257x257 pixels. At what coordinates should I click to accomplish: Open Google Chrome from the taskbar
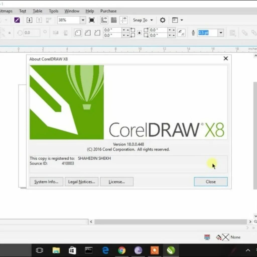[x=122, y=250]
